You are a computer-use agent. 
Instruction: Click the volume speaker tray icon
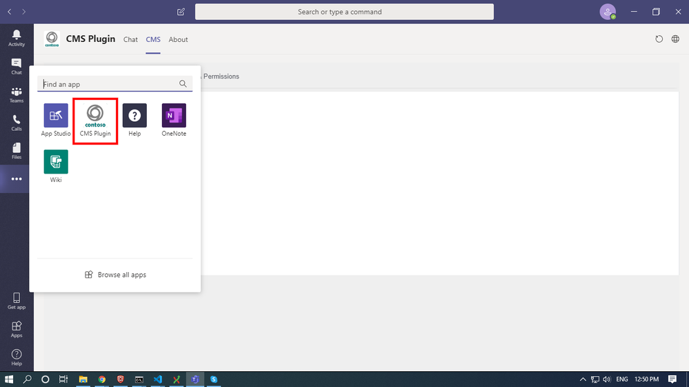point(607,379)
